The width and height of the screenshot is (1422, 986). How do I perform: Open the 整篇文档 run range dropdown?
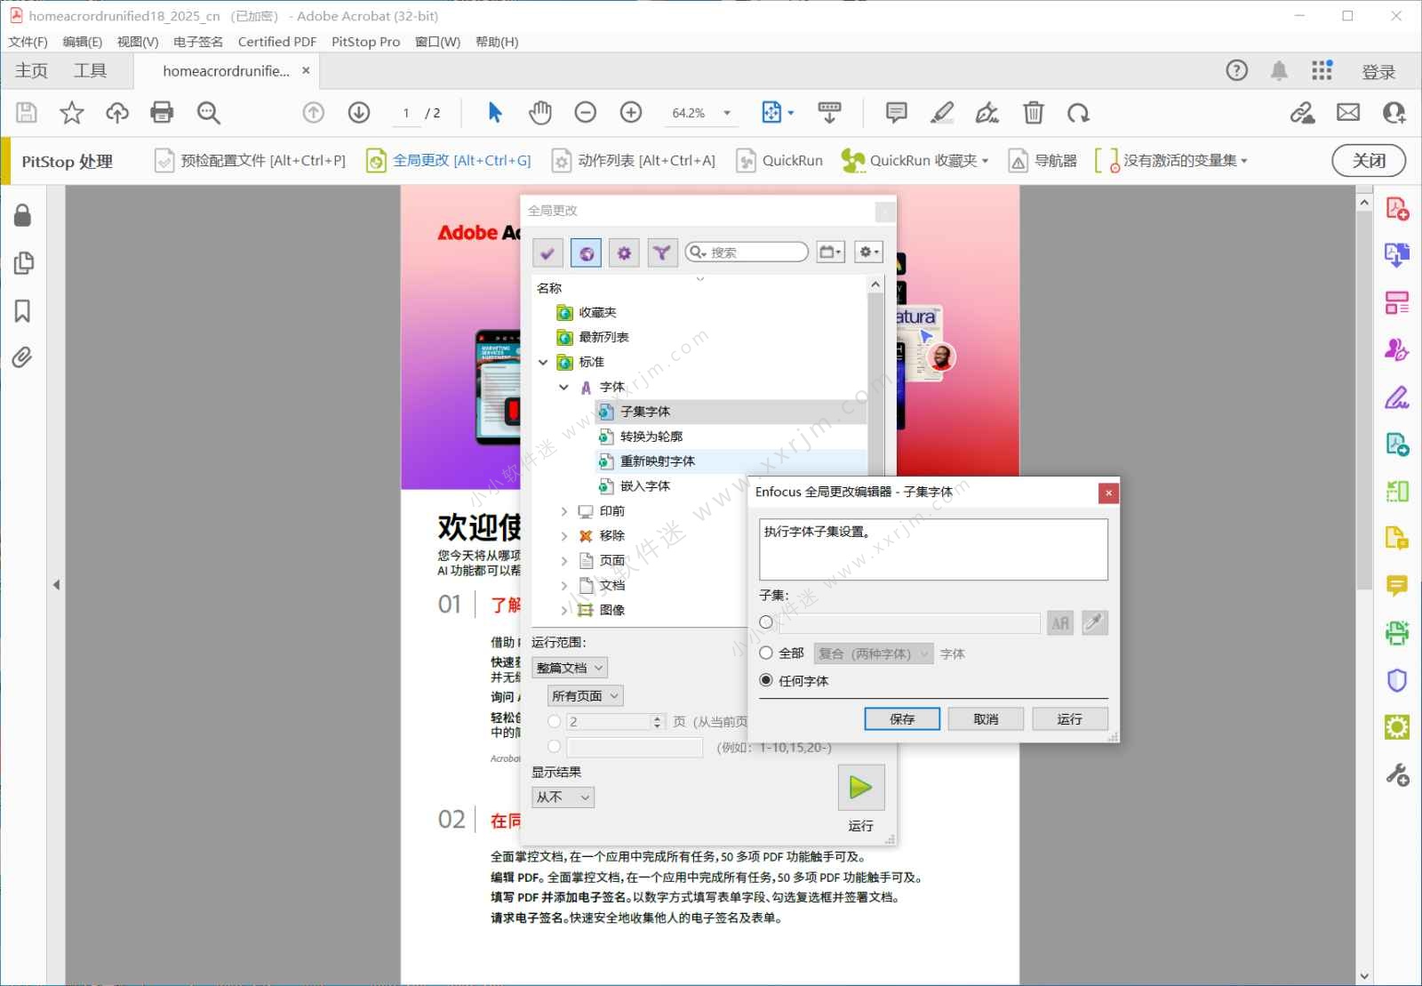point(570,668)
